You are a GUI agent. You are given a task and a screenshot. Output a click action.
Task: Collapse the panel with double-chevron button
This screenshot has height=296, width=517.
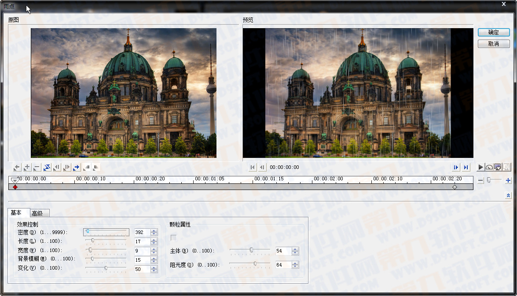(508, 195)
